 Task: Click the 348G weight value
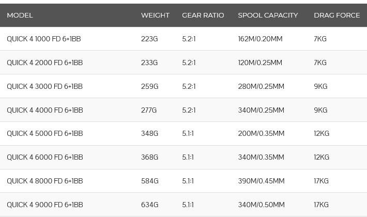point(150,134)
